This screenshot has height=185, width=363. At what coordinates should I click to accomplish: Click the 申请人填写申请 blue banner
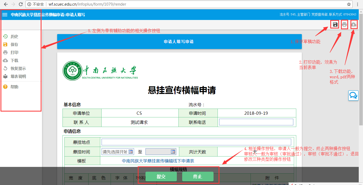tap(180, 42)
